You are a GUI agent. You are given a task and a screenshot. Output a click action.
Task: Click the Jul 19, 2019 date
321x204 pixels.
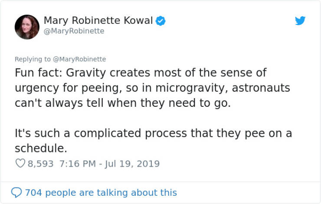click(132, 164)
